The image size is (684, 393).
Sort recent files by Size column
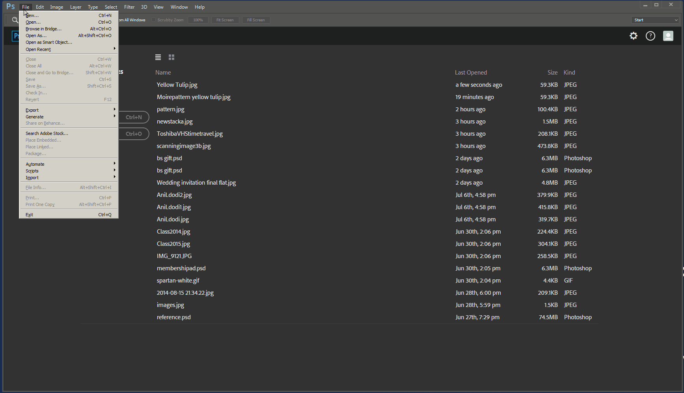pos(552,73)
